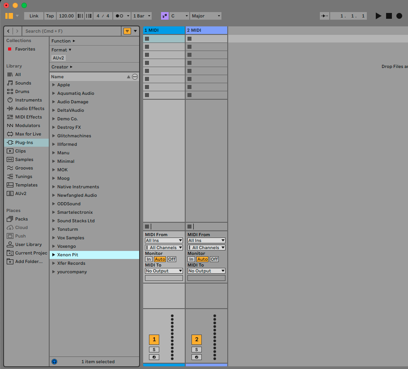Open the Instruments library category
This screenshot has height=369, width=408.
click(x=28, y=100)
